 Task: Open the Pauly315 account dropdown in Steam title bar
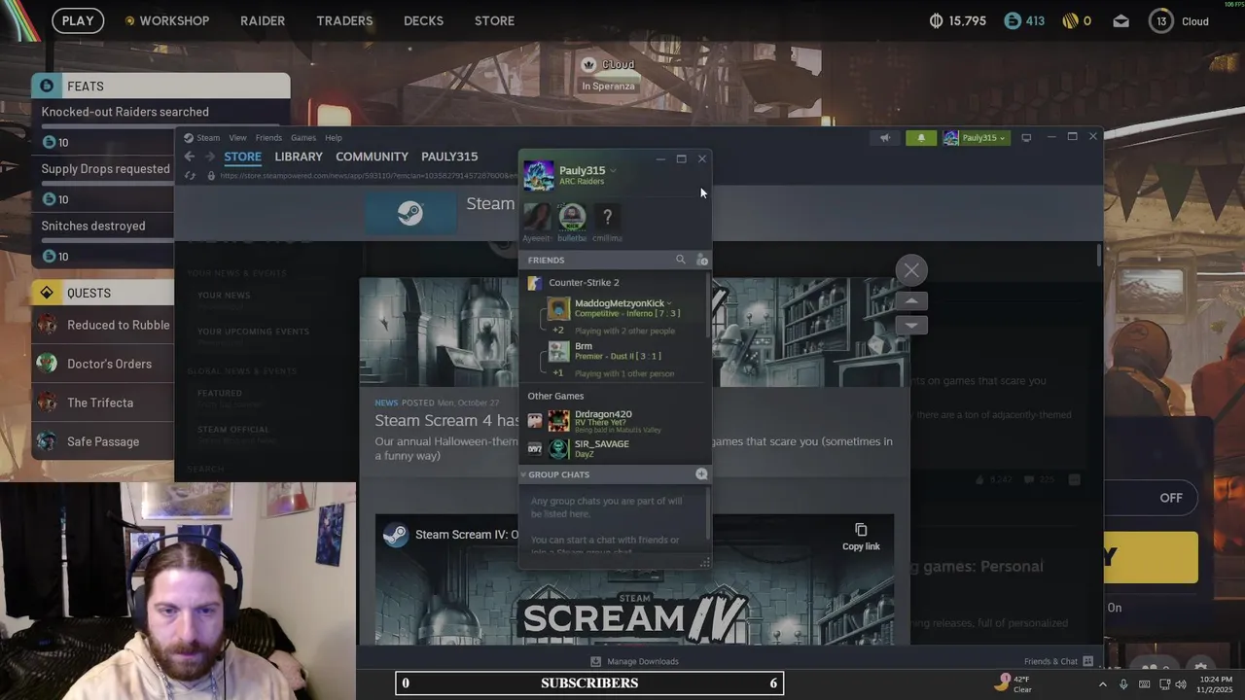tap(975, 138)
